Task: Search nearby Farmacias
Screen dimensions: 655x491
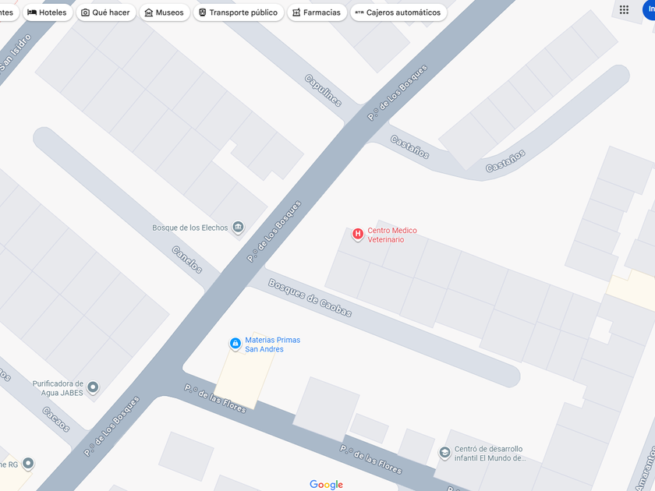Action: pyautogui.click(x=317, y=12)
